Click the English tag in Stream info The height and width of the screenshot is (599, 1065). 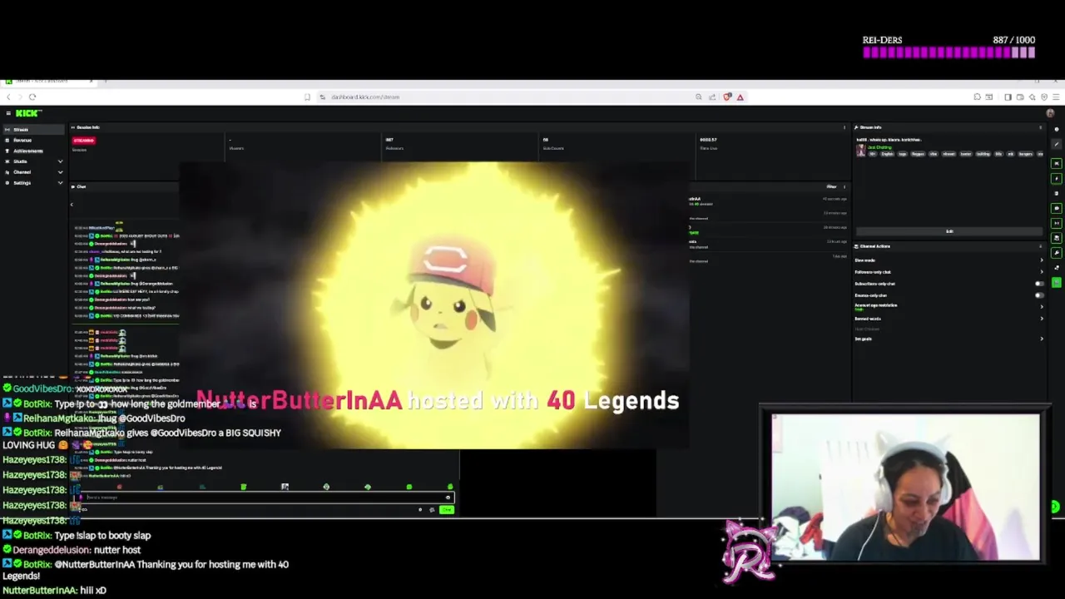coord(887,154)
